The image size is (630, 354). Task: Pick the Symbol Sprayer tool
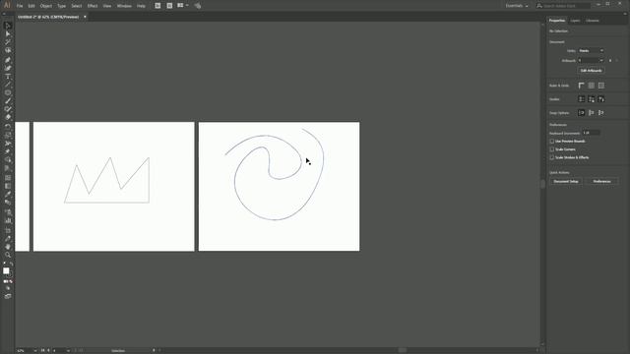[8, 212]
